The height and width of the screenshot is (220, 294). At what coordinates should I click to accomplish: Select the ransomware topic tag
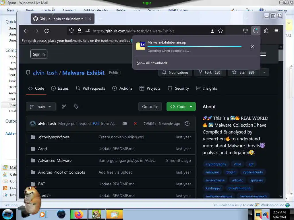215,180
